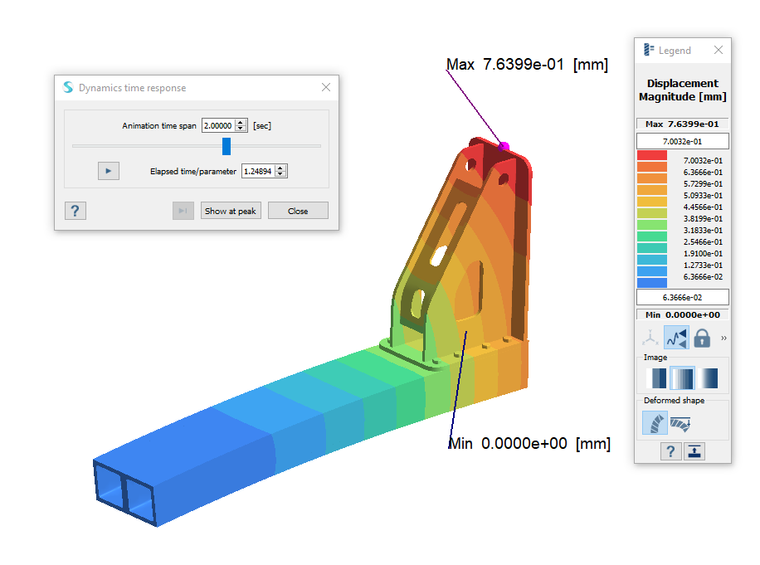Decrease Elapsed time/parameter with down arrow
Image resolution: width=760 pixels, height=565 pixels.
pos(280,174)
